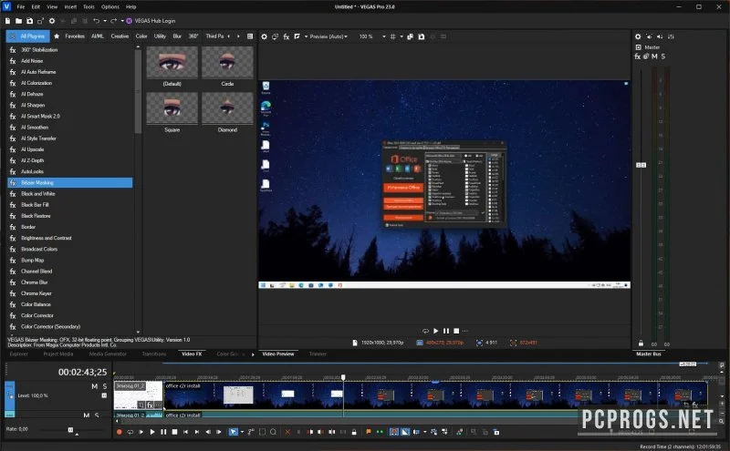Toggle split screen view icon

297,36
